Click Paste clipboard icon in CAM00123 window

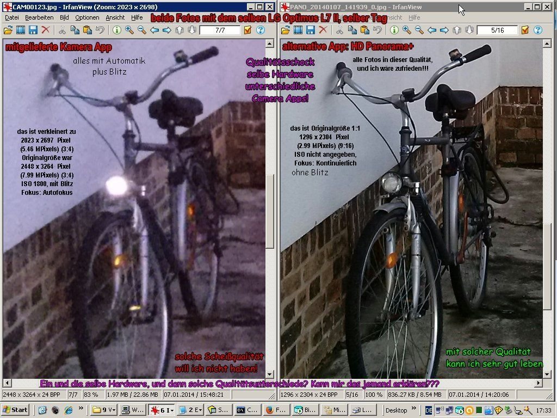click(x=88, y=30)
